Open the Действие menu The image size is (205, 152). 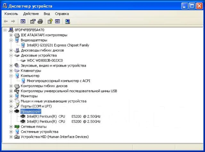pyautogui.click(x=31, y=14)
